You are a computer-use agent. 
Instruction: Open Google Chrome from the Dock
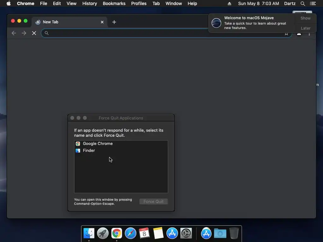(x=117, y=233)
